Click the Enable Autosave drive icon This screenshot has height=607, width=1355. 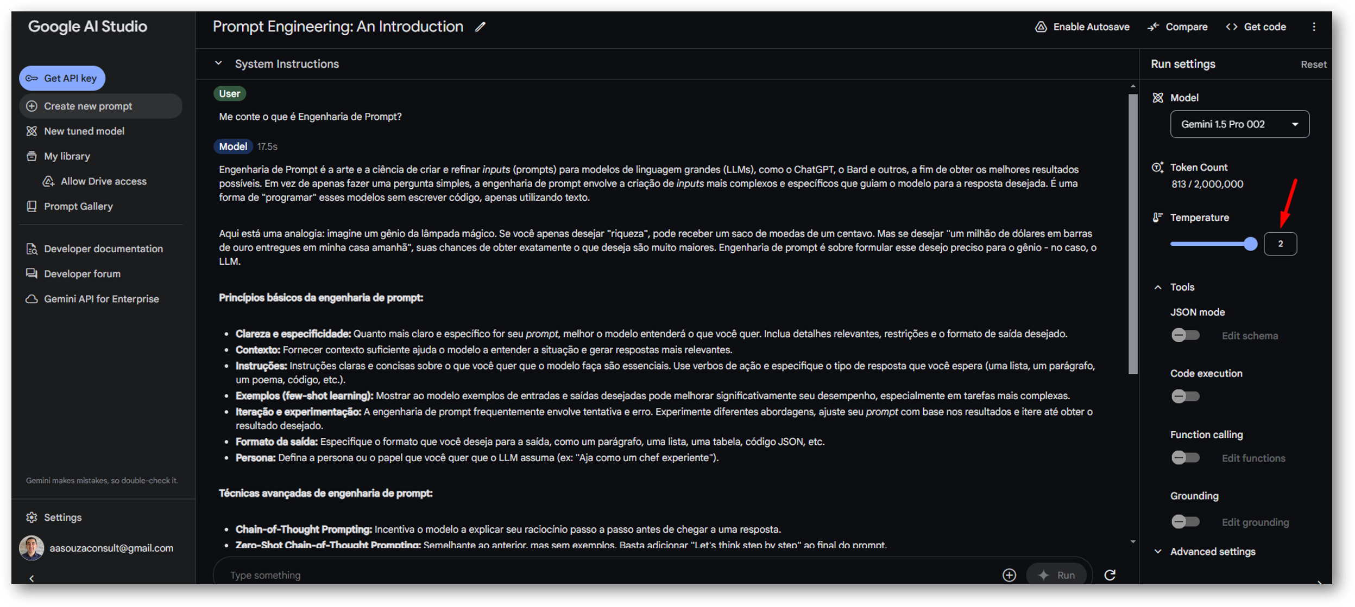pyautogui.click(x=1041, y=27)
